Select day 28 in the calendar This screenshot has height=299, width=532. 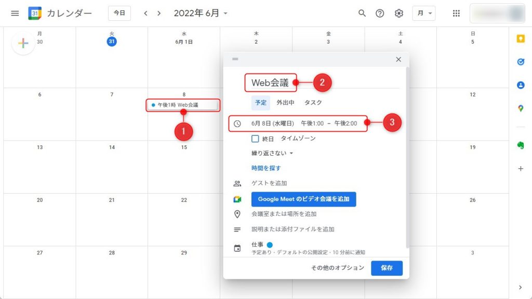pyautogui.click(x=112, y=253)
